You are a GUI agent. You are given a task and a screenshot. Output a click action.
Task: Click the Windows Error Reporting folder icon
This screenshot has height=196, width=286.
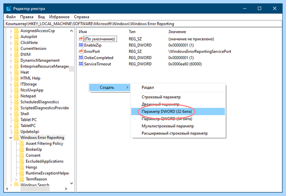[16, 137]
